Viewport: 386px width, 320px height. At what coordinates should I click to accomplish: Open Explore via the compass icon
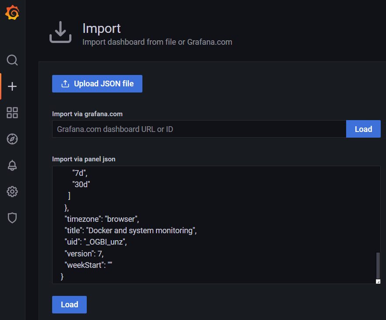tap(12, 139)
